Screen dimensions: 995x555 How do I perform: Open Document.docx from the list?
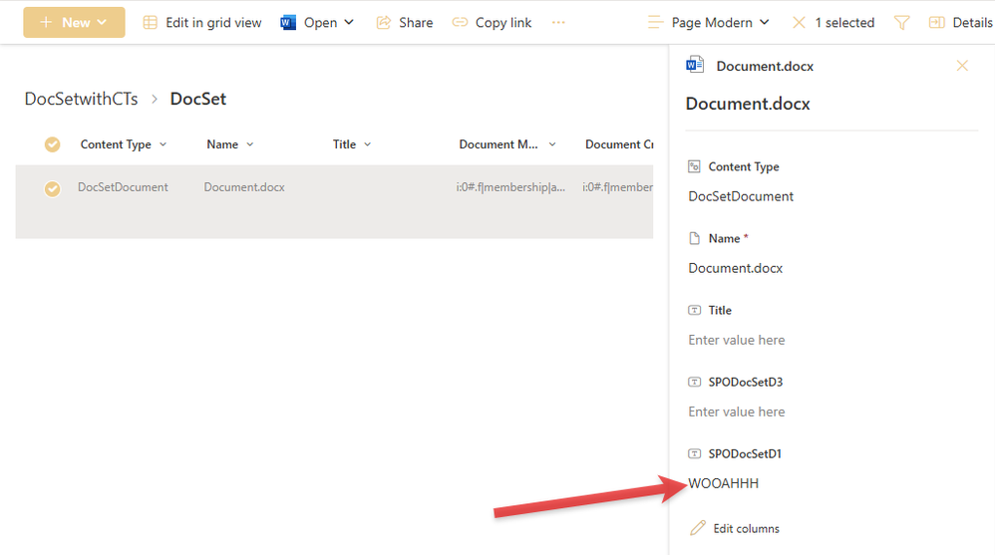(244, 187)
